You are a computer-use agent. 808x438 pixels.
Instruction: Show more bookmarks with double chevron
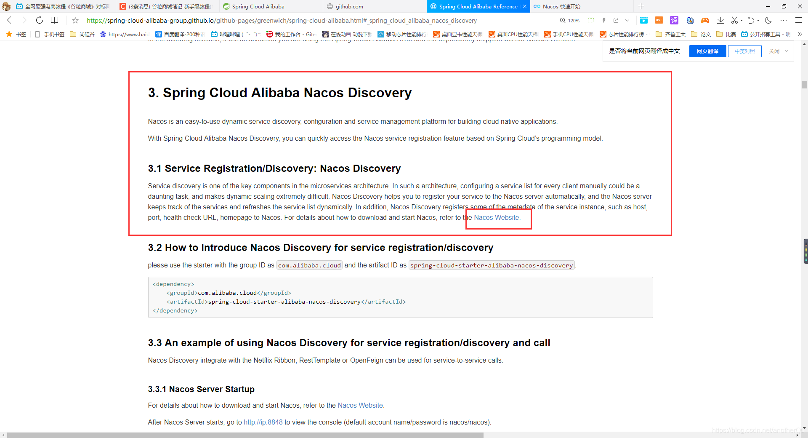pos(800,34)
